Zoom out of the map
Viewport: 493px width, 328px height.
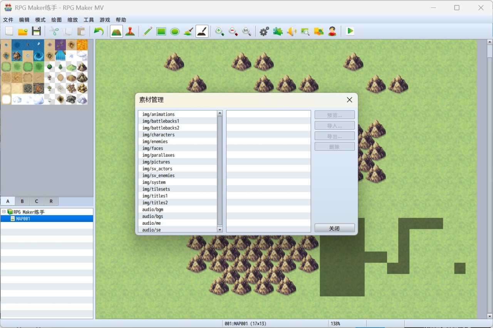click(x=233, y=31)
